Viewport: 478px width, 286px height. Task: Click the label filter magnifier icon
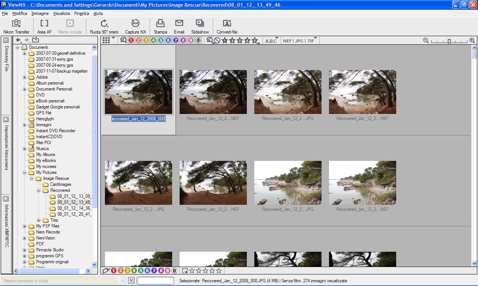[x=124, y=40]
